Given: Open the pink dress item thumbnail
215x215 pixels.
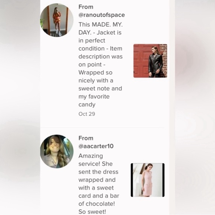Looking at the screenshot, I should coord(148,180).
